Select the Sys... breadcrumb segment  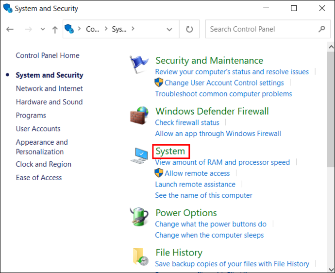pos(119,29)
